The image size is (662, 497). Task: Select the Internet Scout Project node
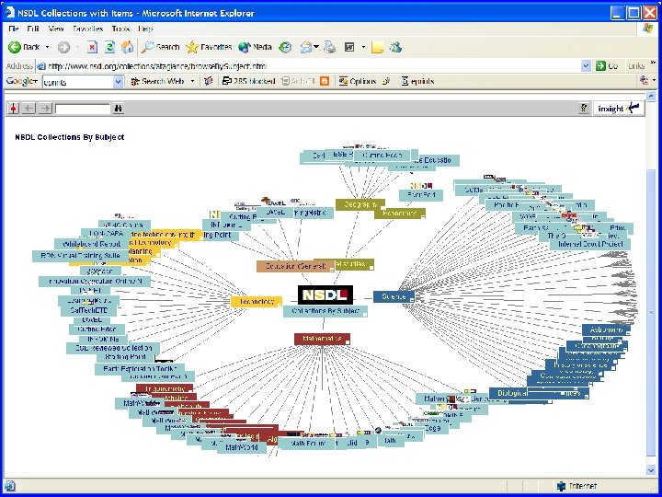point(589,244)
